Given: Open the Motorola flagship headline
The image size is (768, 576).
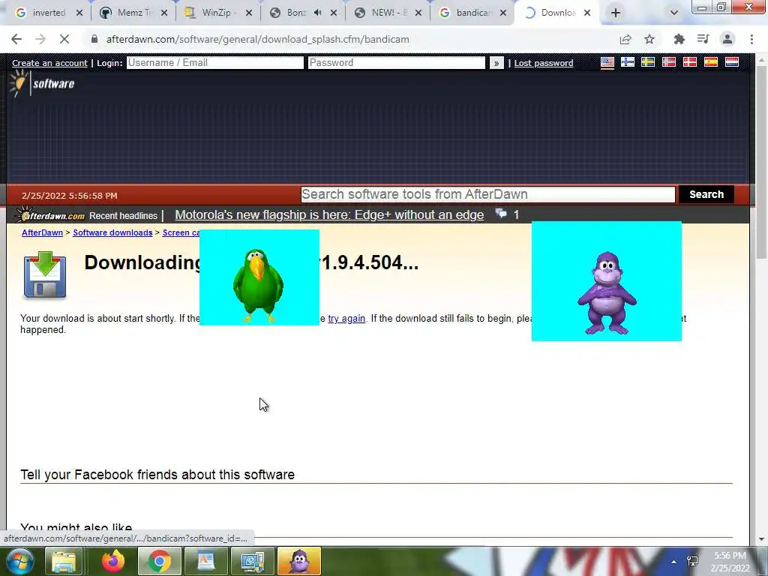Looking at the screenshot, I should coord(329,214).
